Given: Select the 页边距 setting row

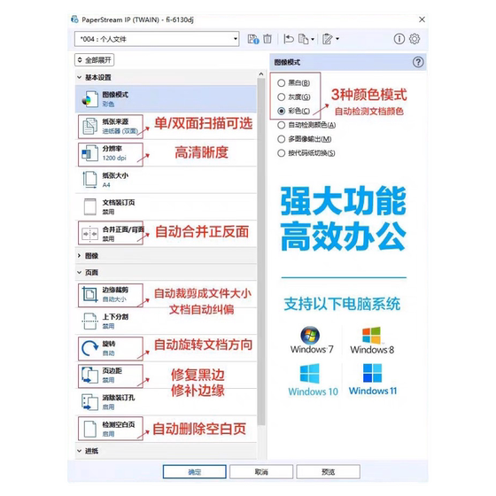Looking at the screenshot, I should (x=166, y=376).
